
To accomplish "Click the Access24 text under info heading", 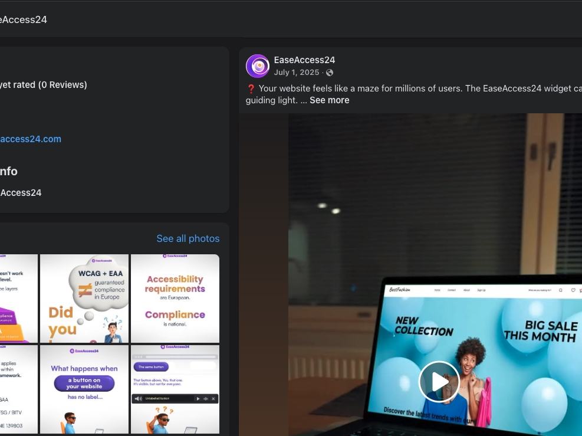I will pos(21,193).
